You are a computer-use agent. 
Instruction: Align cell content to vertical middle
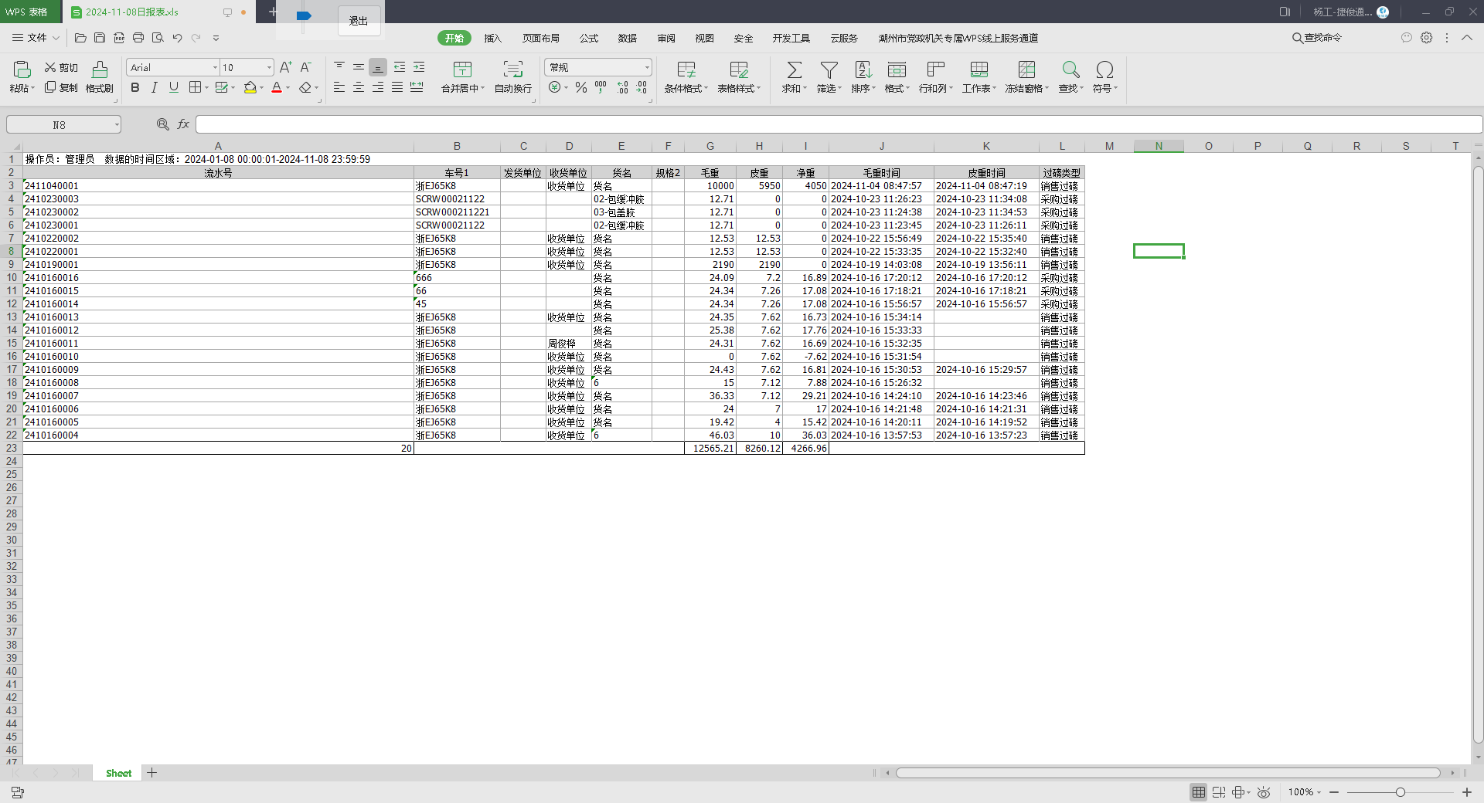(359, 68)
